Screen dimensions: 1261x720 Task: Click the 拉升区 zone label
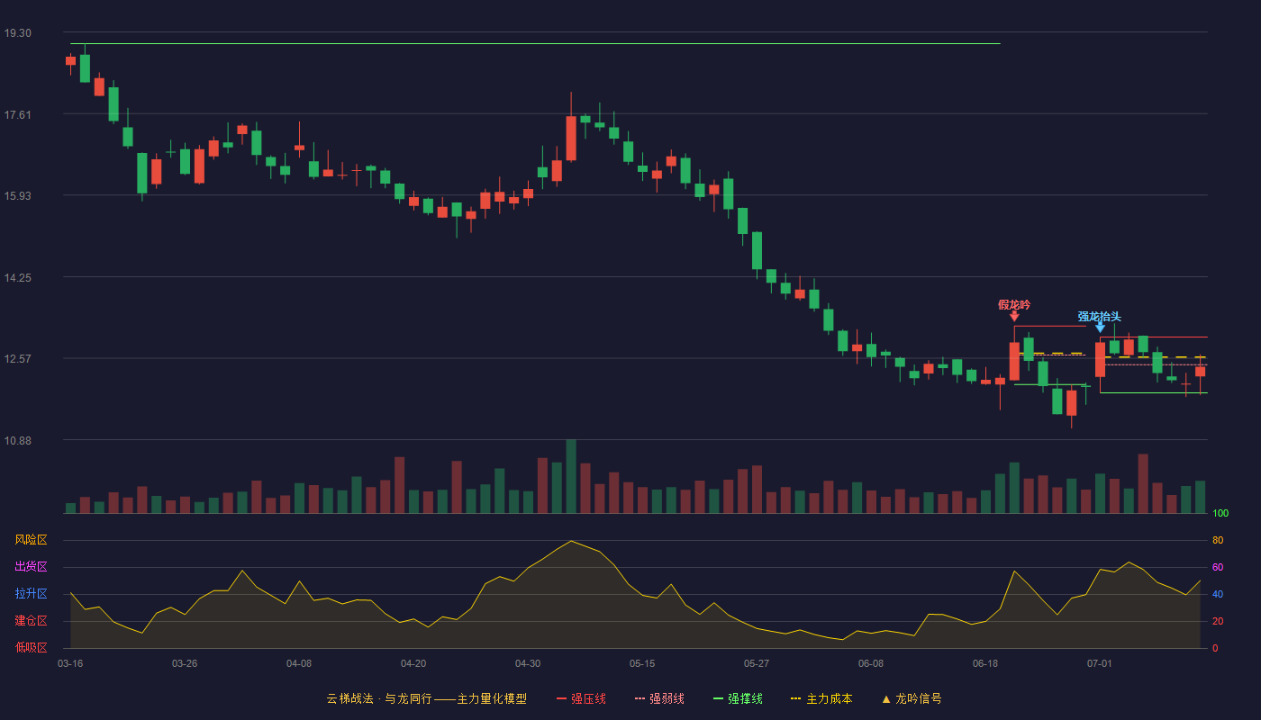[31, 594]
